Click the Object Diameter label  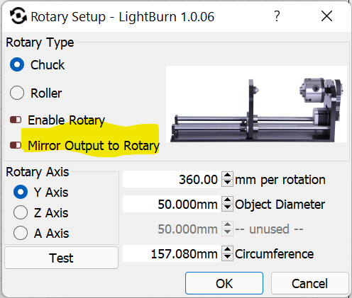280,205
